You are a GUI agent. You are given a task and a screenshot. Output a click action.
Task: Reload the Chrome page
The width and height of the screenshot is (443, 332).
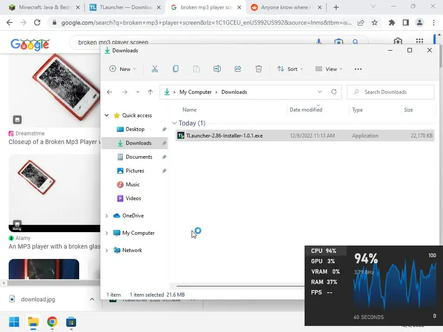(x=37, y=22)
